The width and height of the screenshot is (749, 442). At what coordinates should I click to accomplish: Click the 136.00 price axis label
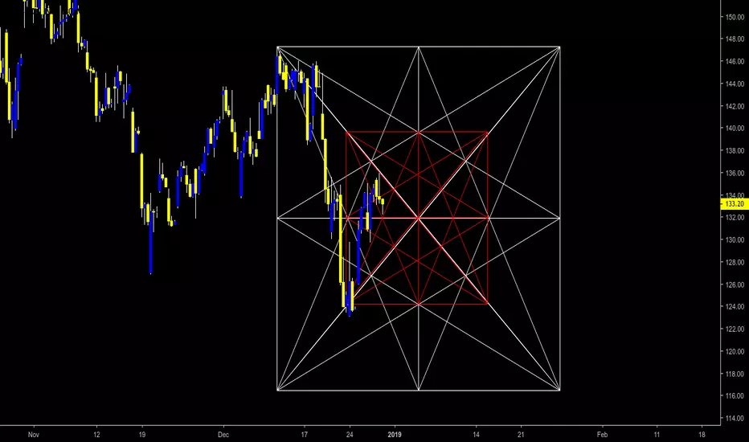tap(735, 173)
